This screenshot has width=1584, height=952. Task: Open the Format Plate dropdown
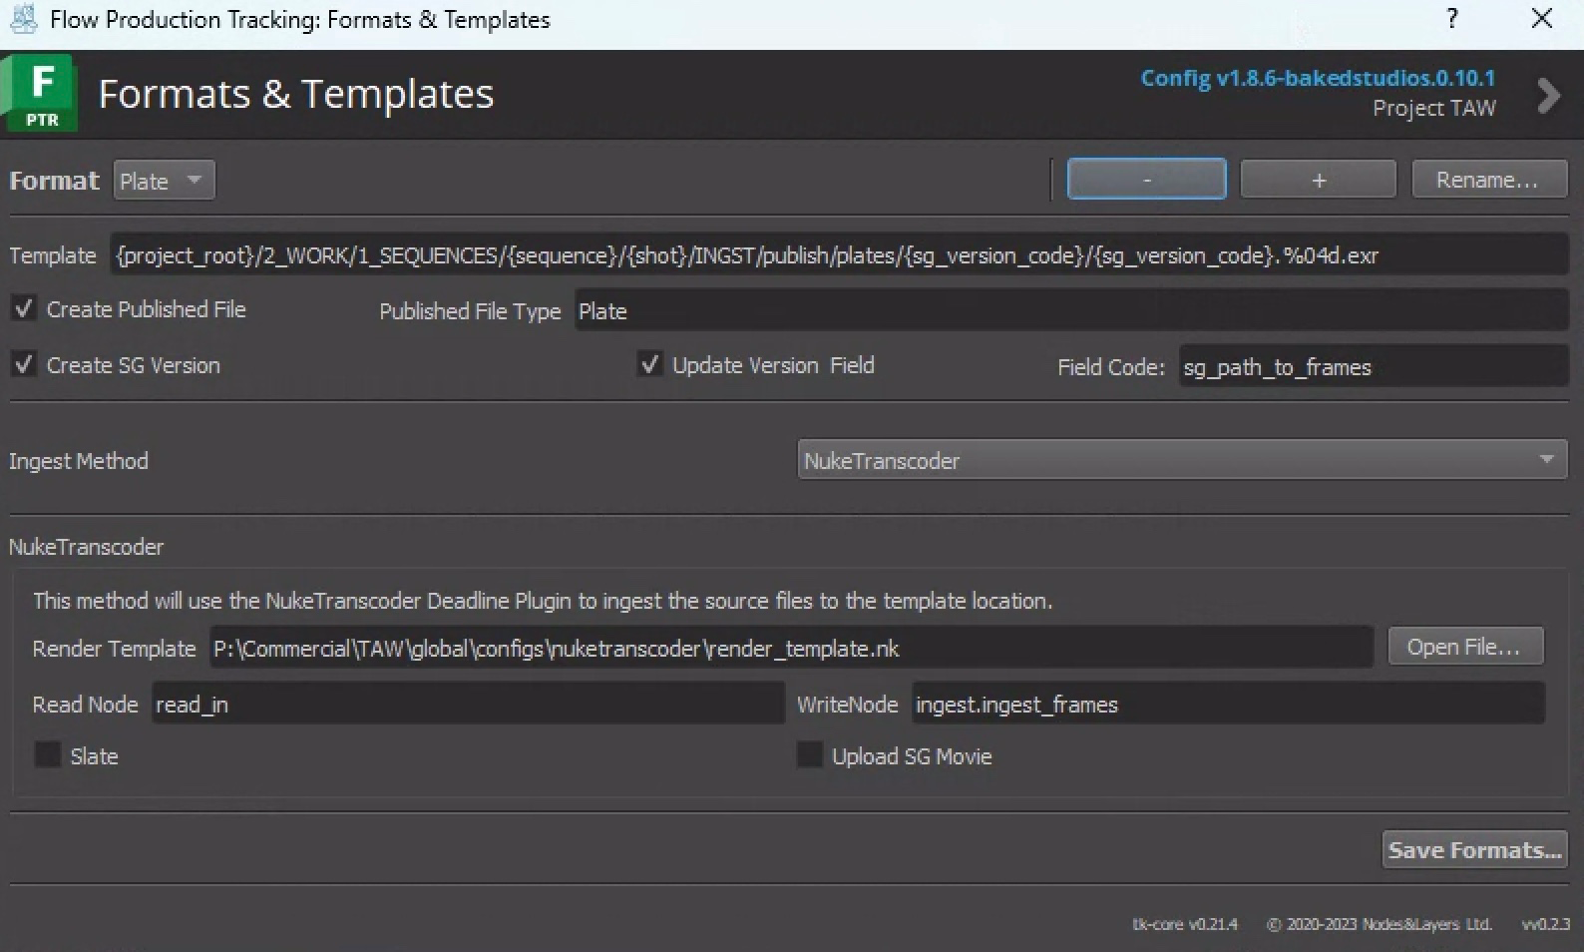click(x=164, y=181)
